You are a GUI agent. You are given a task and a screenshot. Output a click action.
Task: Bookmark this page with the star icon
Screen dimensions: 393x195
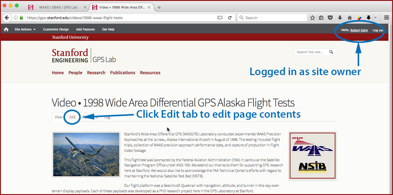(x=312, y=18)
